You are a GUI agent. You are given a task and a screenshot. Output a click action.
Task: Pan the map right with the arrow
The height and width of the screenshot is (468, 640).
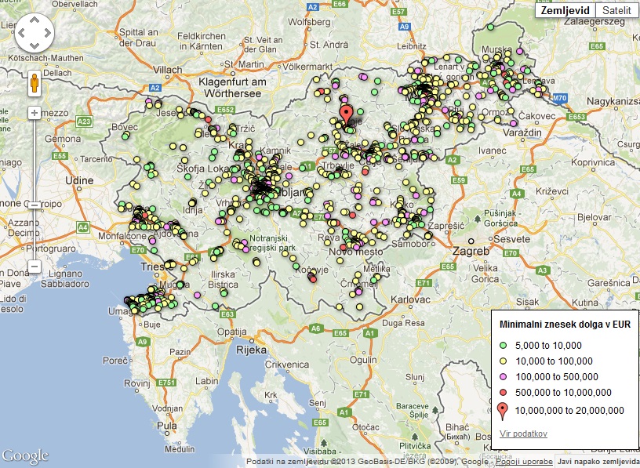48,34
